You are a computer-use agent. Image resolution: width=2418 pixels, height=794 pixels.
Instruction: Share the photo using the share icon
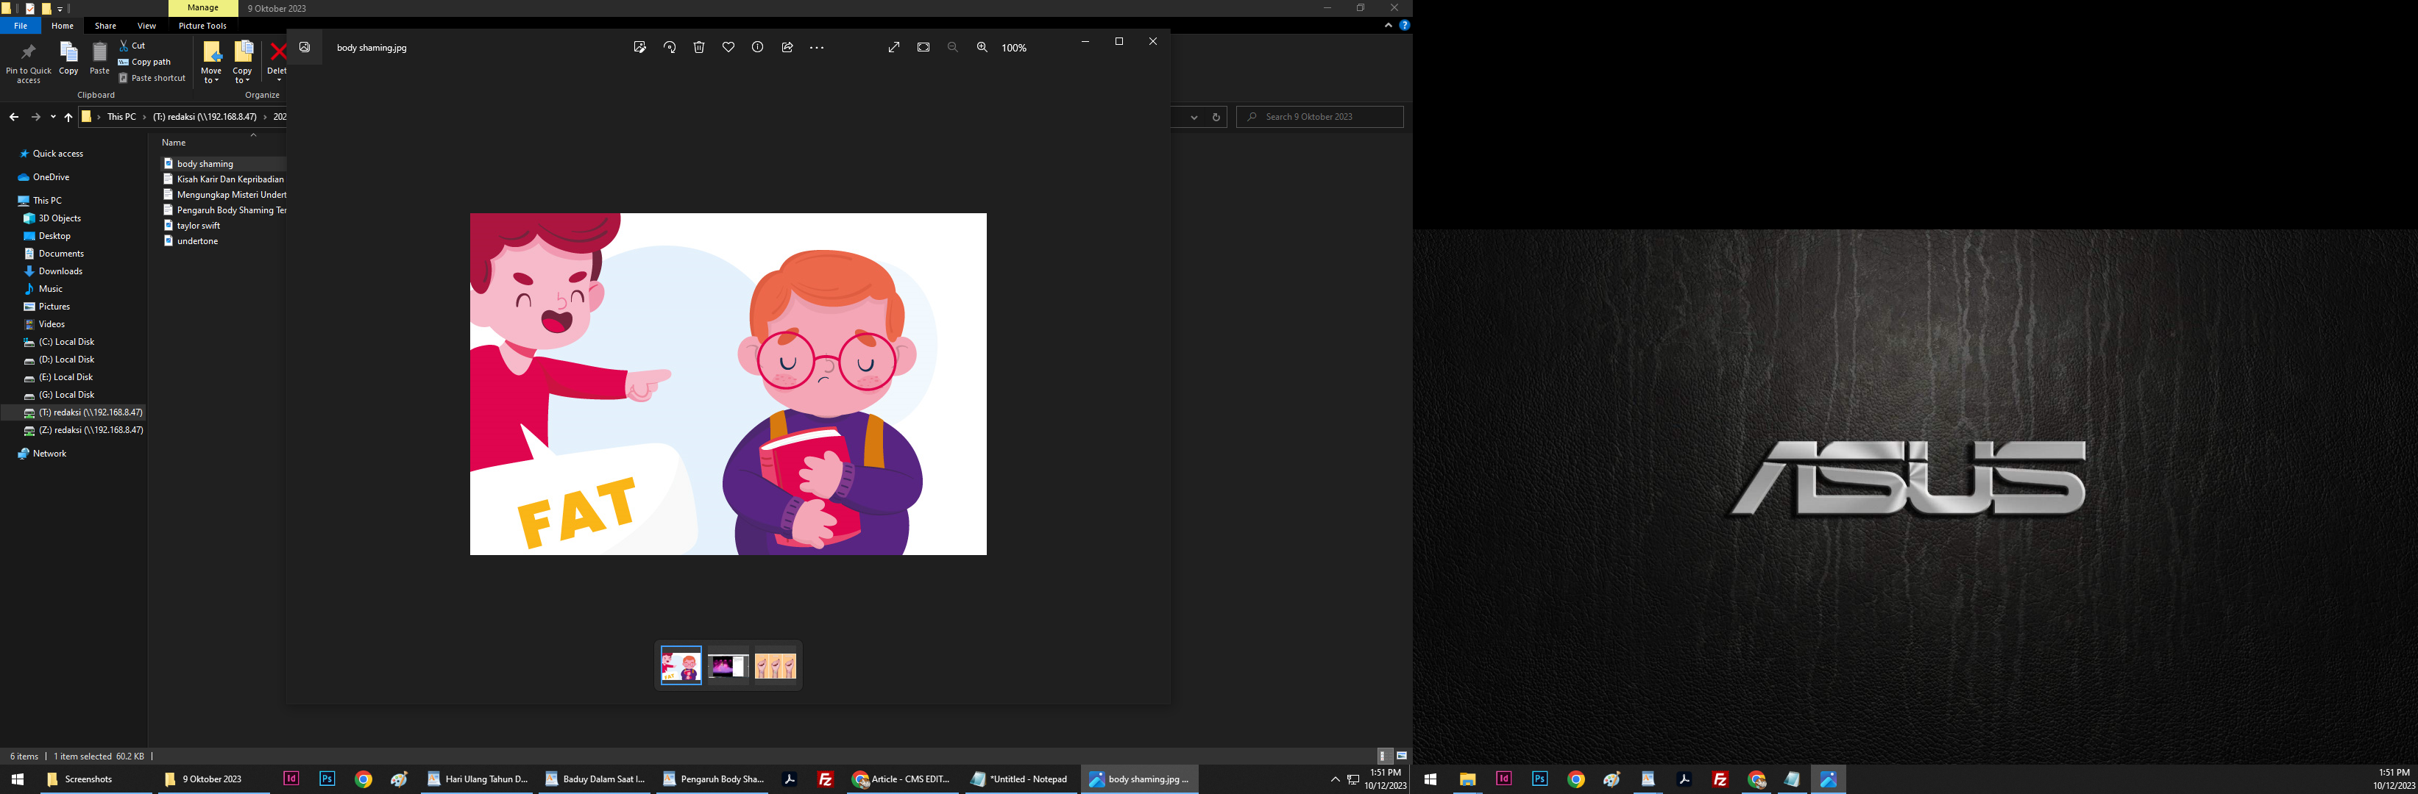(787, 48)
